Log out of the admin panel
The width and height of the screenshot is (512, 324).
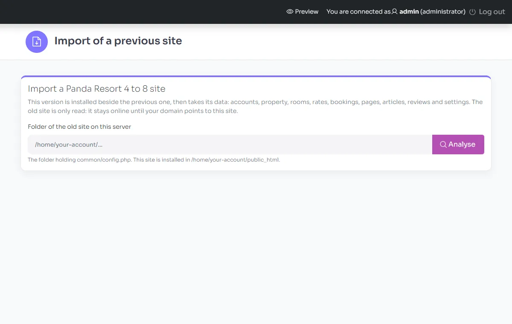point(487,12)
